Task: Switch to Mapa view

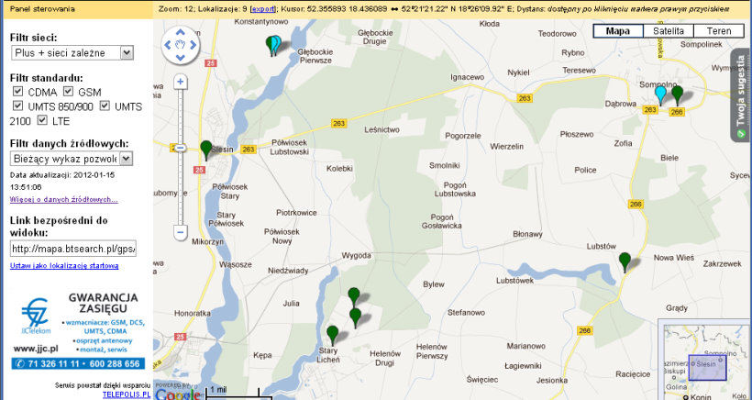Action: click(x=618, y=31)
